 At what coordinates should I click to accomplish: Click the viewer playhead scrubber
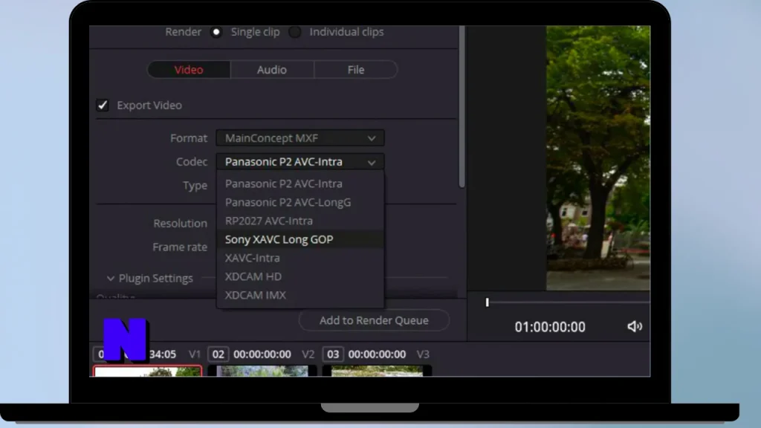tap(488, 302)
